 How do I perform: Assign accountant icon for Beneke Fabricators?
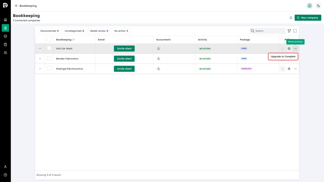click(159, 58)
